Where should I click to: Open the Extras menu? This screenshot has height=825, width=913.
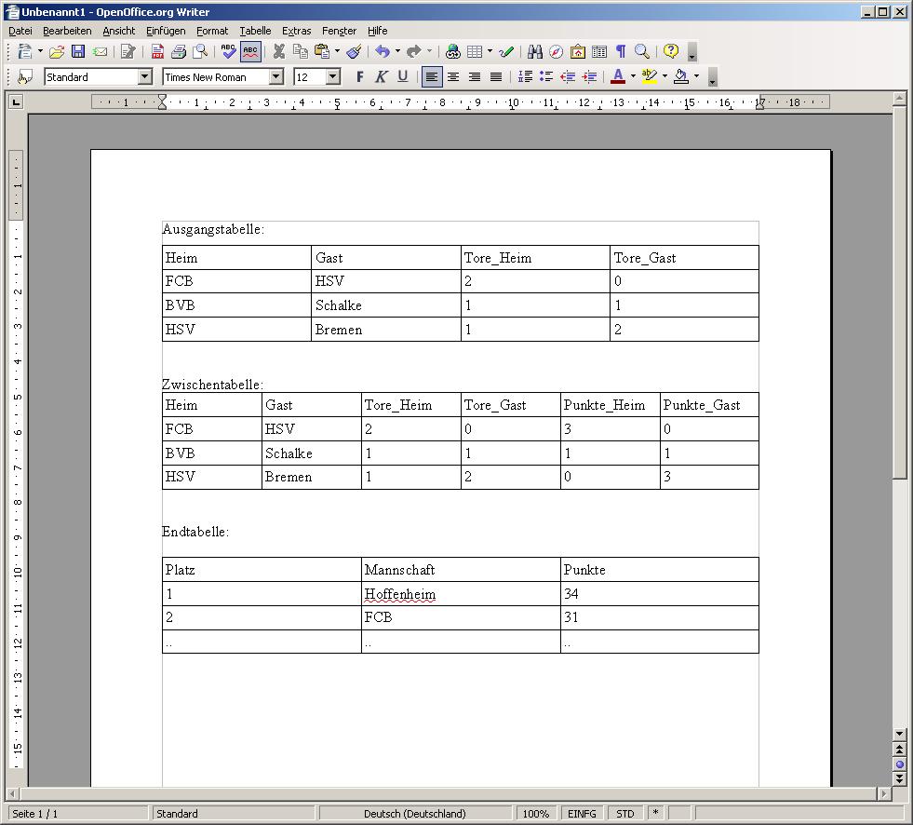click(x=296, y=31)
